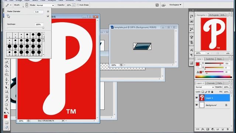Screen dimensions: 236x133
Task: Change the screen mode at toolbox bottom
Action: [x=6, y=127]
